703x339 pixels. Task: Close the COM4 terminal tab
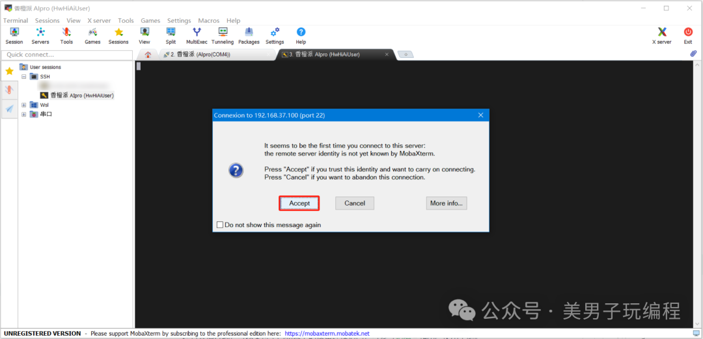click(269, 54)
